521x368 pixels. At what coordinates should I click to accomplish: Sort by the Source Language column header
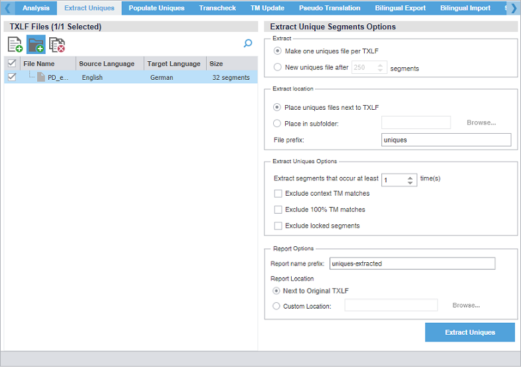(106, 64)
